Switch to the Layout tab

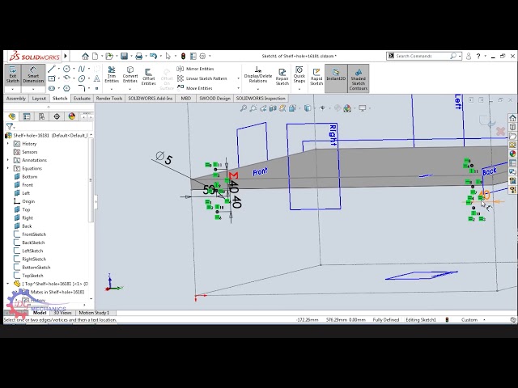[x=39, y=99]
